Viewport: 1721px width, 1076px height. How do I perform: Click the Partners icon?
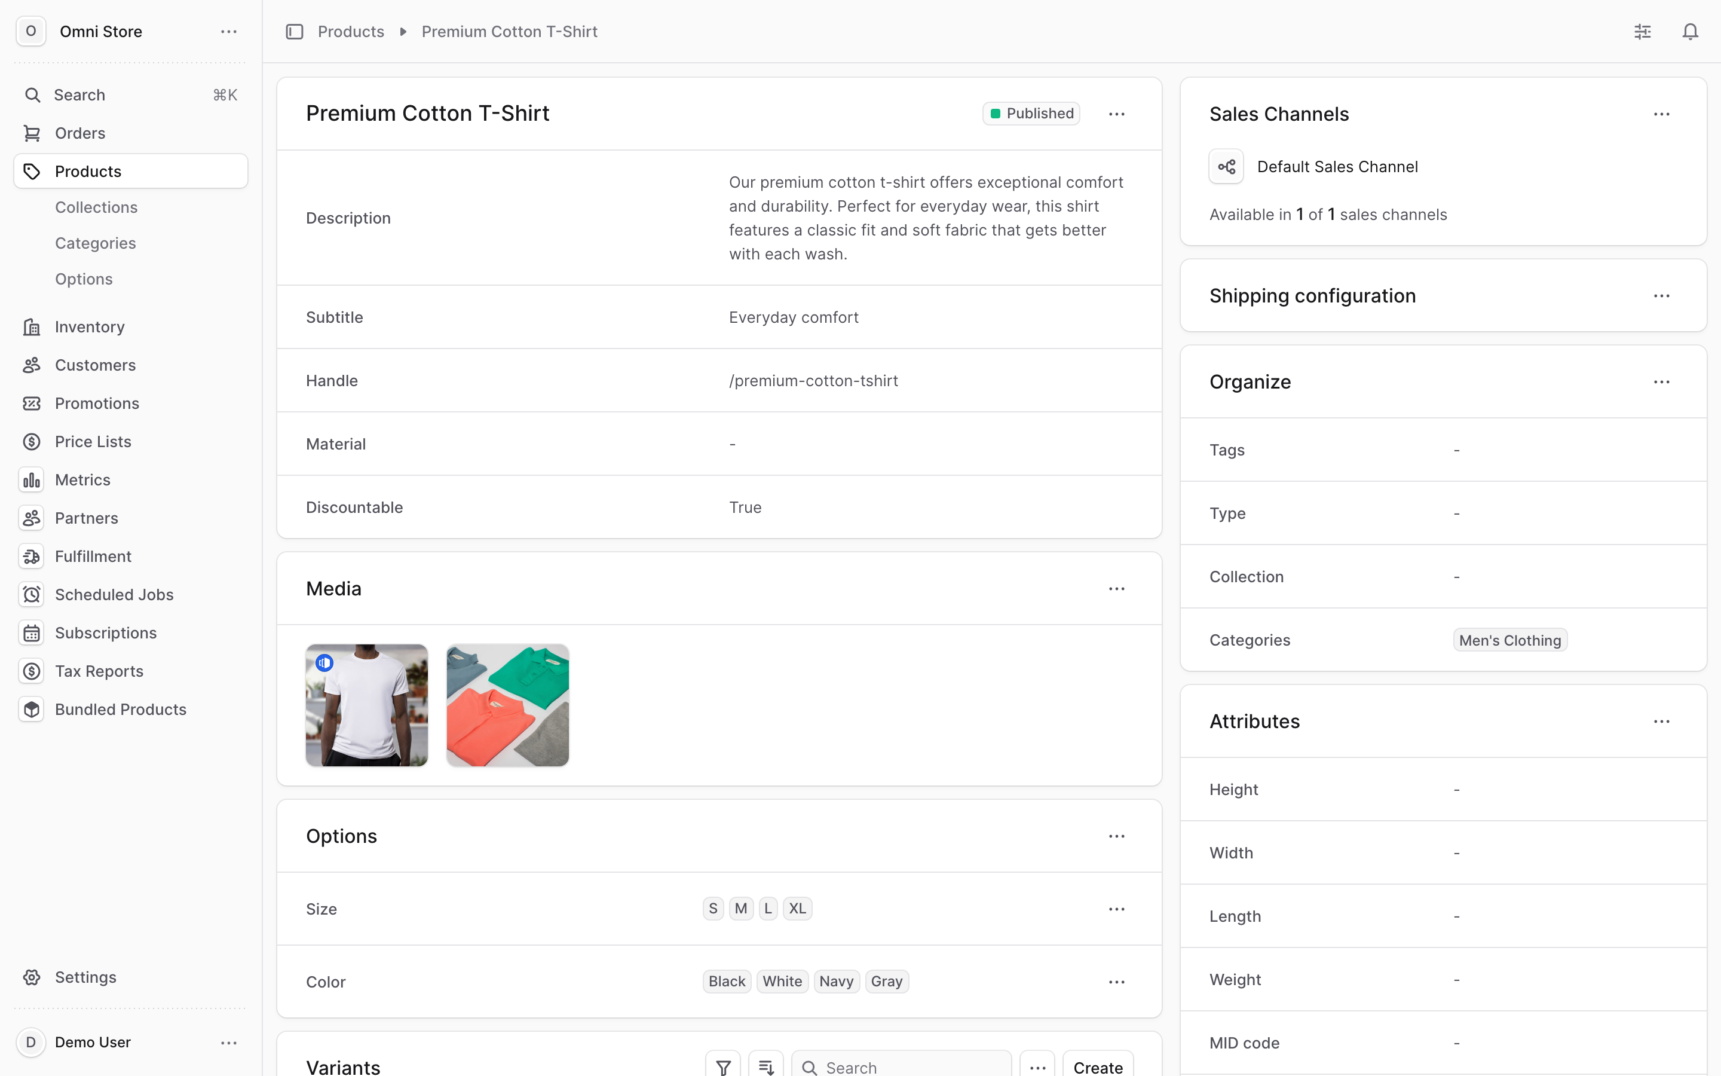[x=31, y=518]
